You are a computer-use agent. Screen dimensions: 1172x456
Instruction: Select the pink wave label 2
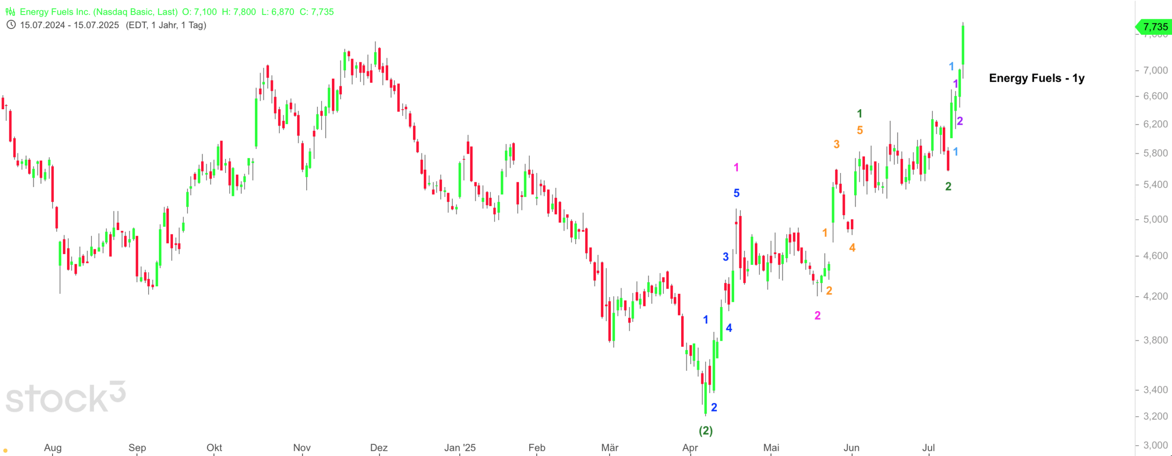(x=818, y=315)
